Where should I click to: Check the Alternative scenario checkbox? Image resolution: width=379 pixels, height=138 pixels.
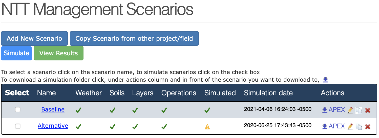click(18, 126)
